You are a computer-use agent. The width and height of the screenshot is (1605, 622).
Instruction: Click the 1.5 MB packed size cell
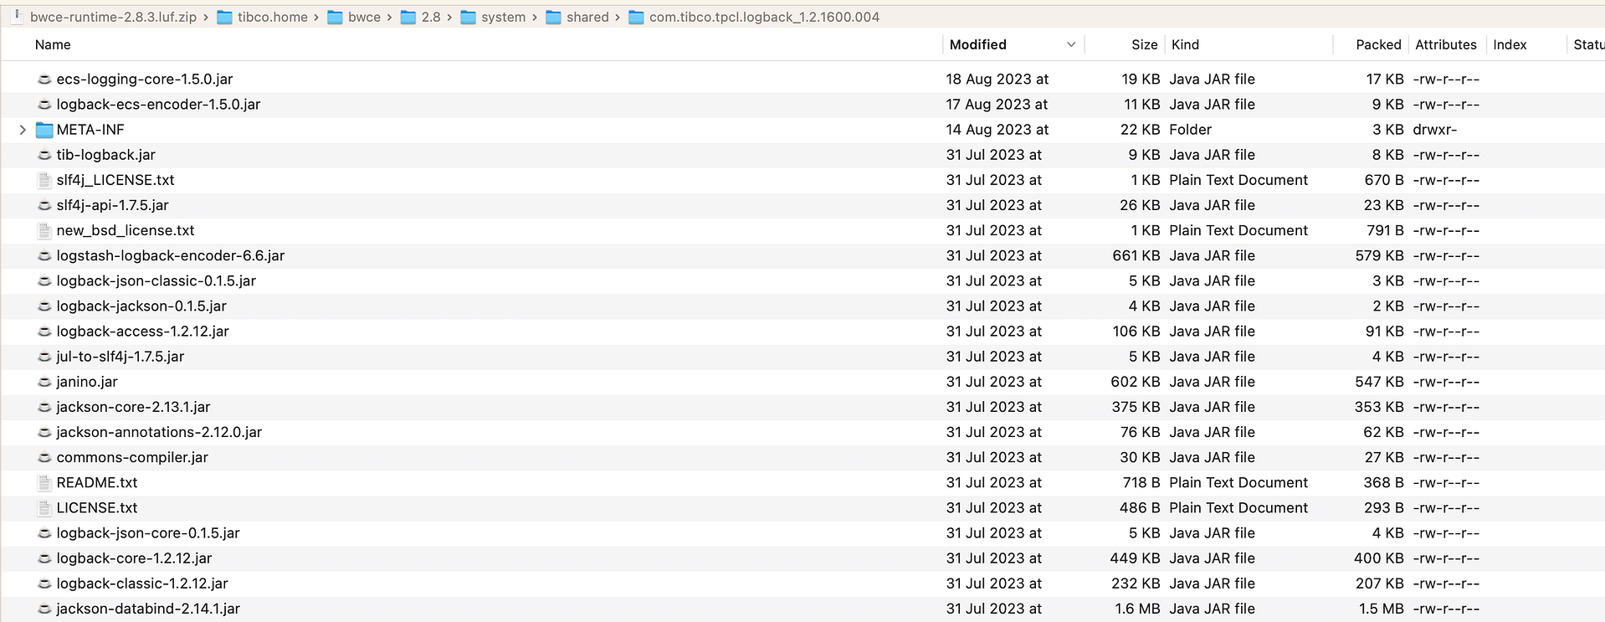pos(1382,609)
